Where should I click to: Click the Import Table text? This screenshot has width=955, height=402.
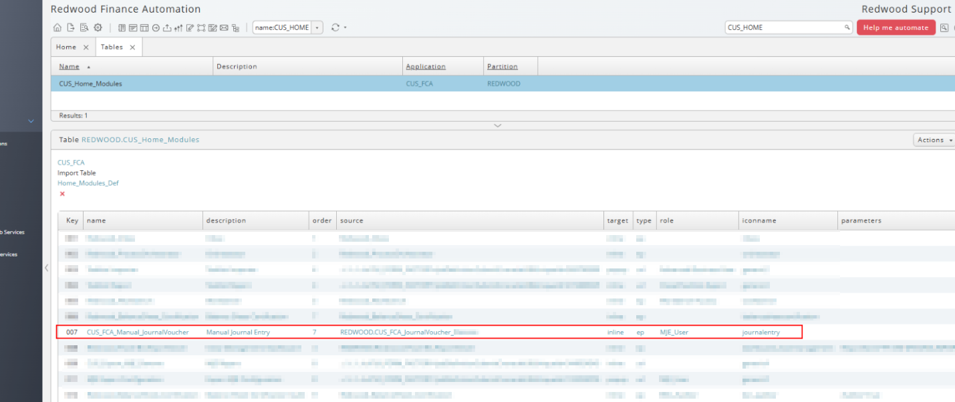click(77, 173)
